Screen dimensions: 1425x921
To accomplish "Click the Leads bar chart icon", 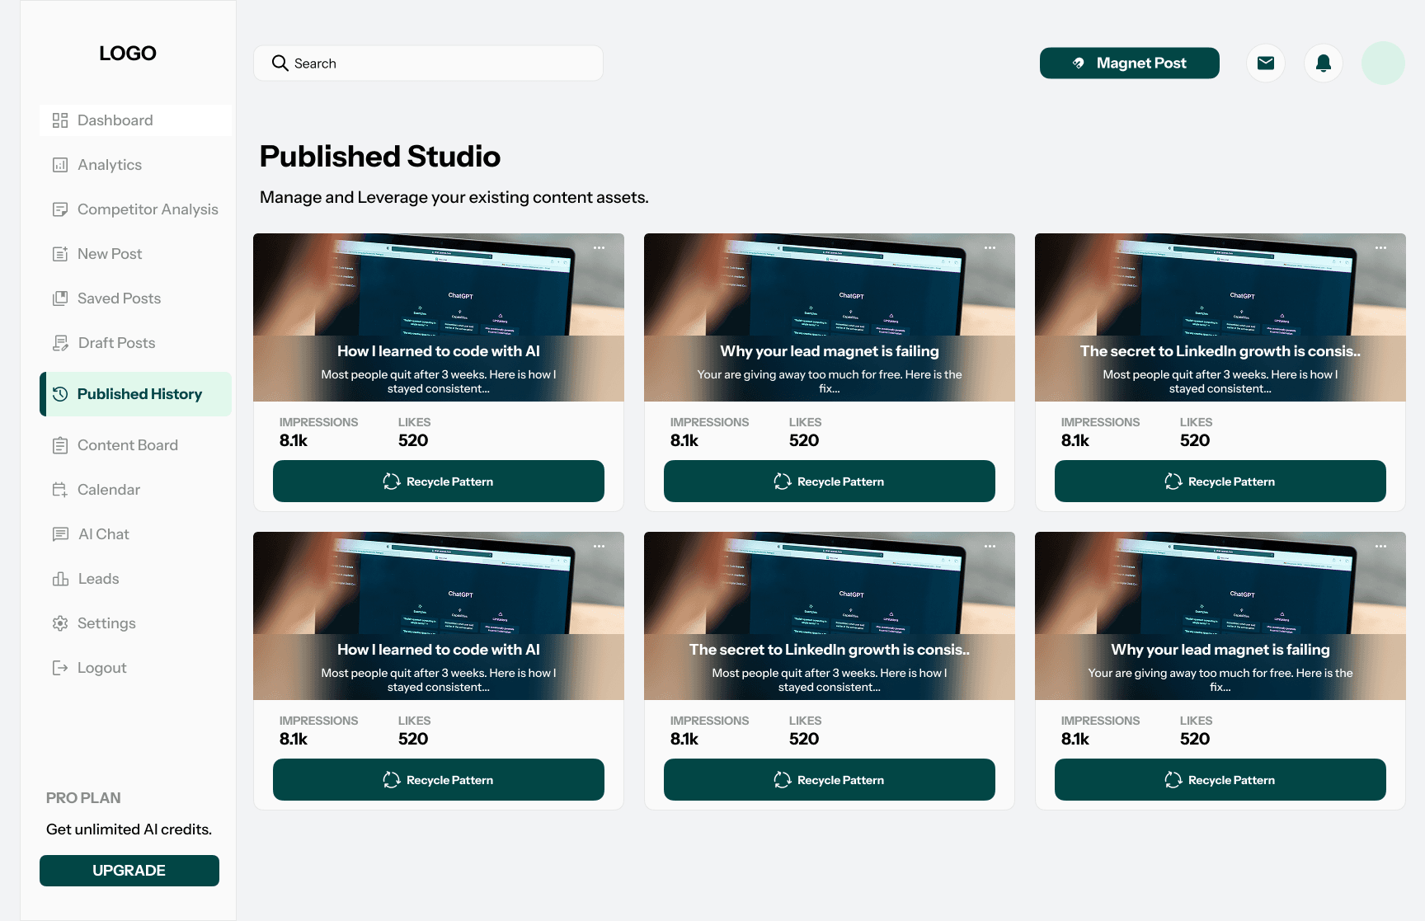I will point(60,579).
